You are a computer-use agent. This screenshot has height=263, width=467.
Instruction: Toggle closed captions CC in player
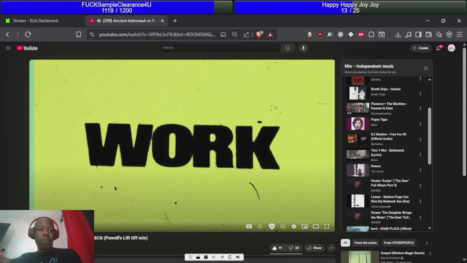[x=283, y=226]
